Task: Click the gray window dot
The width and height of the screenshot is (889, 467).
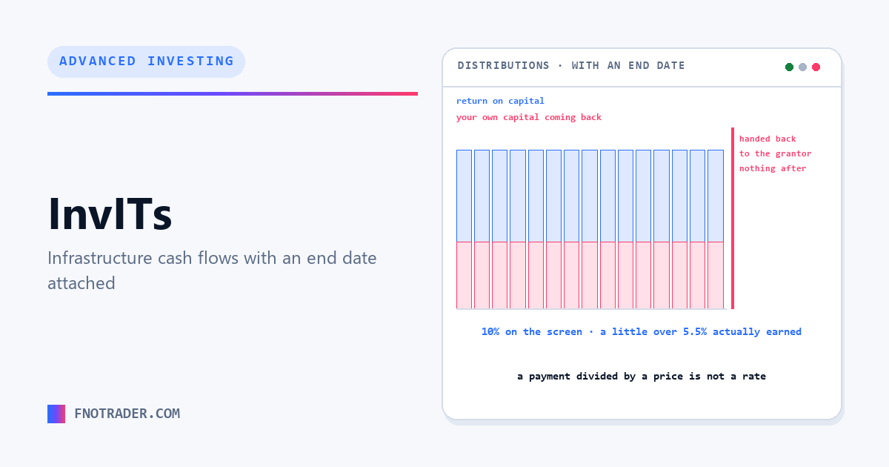Action: point(803,67)
